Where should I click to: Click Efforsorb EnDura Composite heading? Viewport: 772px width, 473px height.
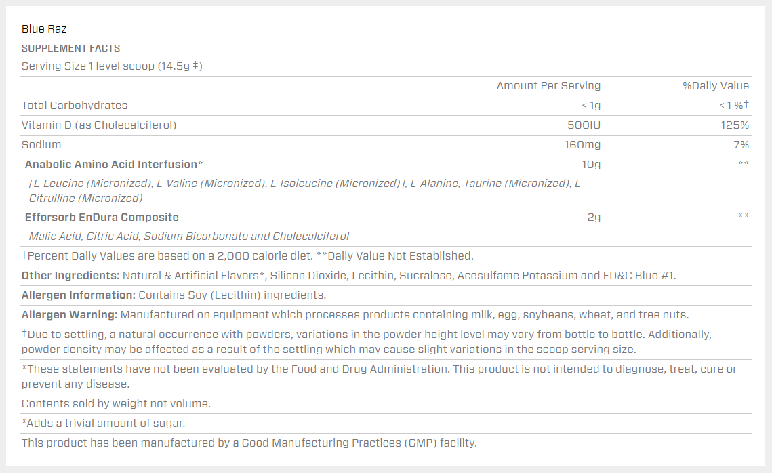tap(102, 217)
